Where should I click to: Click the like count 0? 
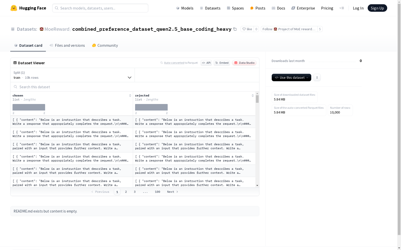(x=256, y=29)
